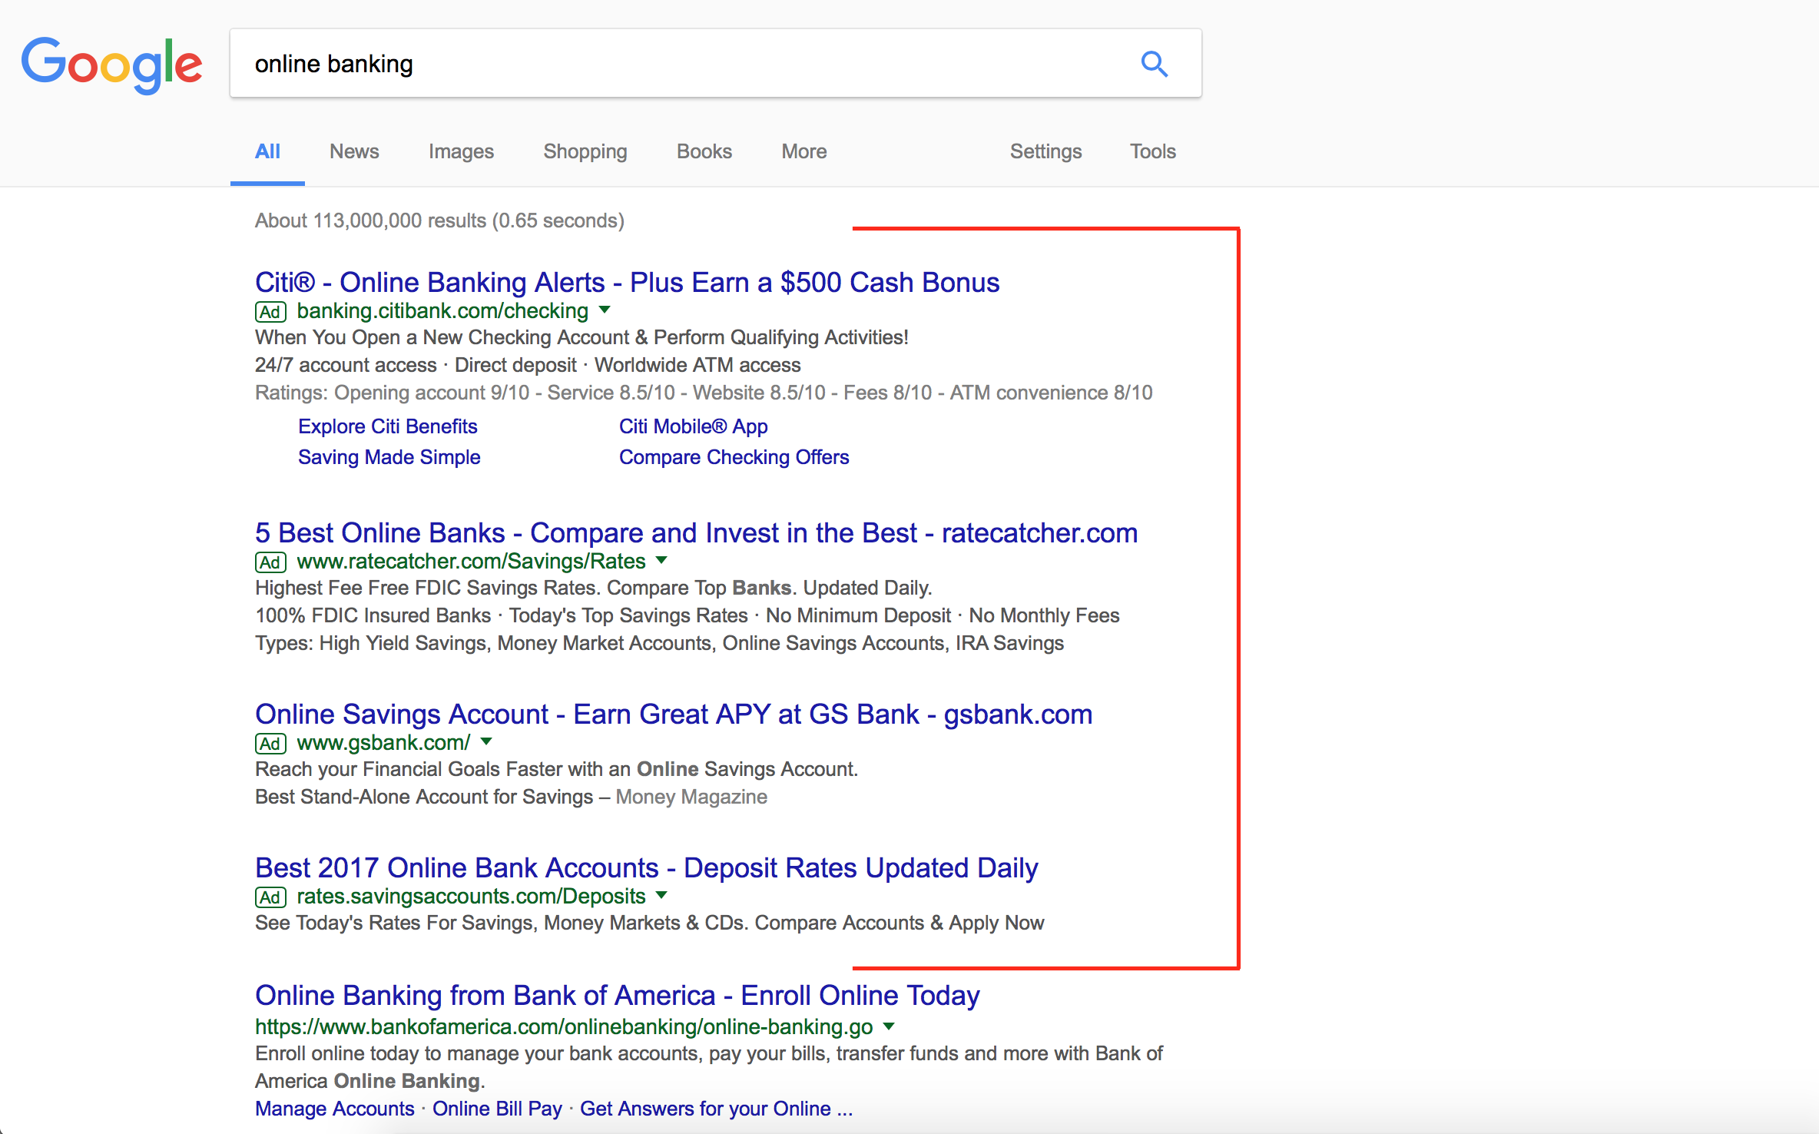The width and height of the screenshot is (1819, 1134).
Task: Expand dropdown arrow next to ratecatcher.com/Savings/Rates
Action: [661, 561]
